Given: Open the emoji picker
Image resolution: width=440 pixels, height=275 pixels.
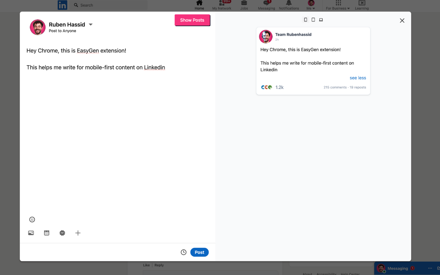Looking at the screenshot, I should (32, 219).
